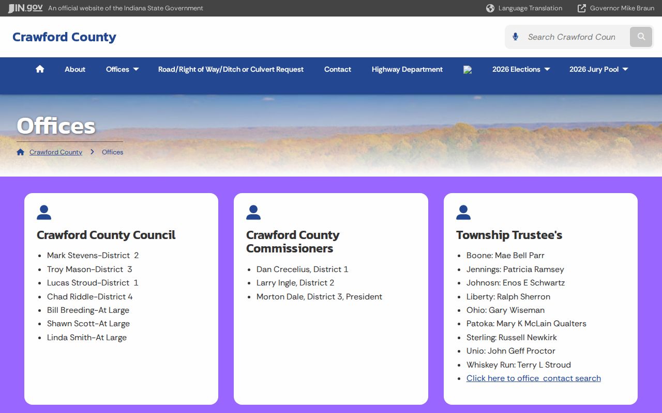Select Morton Dale, District 3, President entry
The image size is (662, 413).
320,297
